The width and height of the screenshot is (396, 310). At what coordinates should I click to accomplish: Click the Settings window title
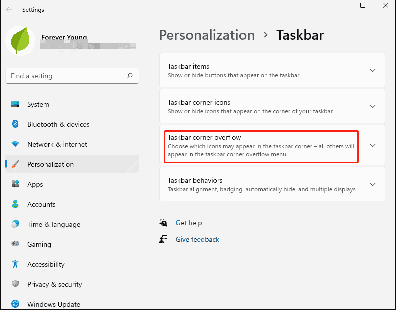tap(33, 10)
